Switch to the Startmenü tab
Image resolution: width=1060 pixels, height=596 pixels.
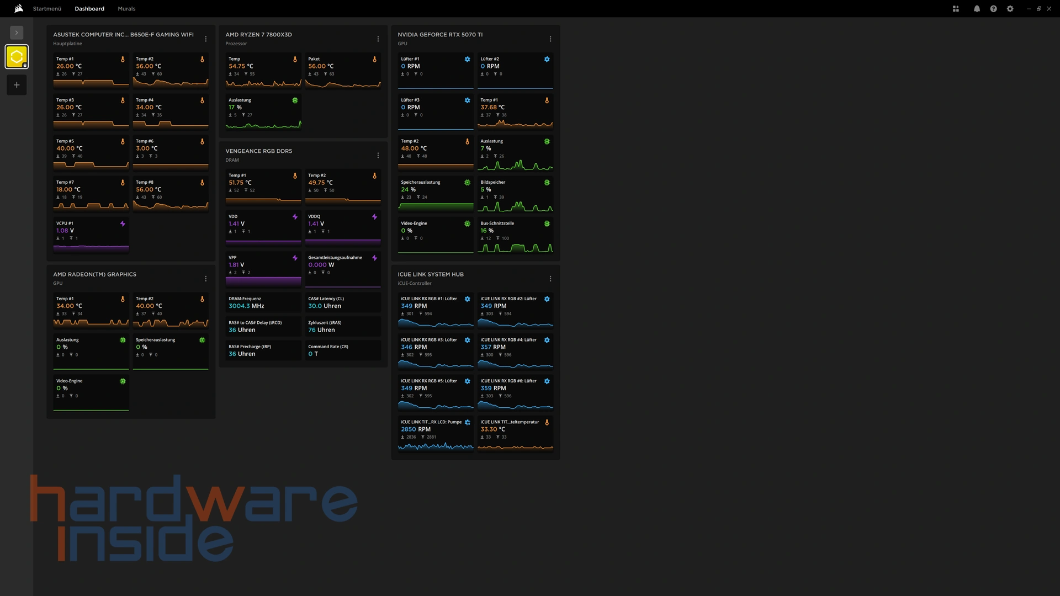coord(47,9)
